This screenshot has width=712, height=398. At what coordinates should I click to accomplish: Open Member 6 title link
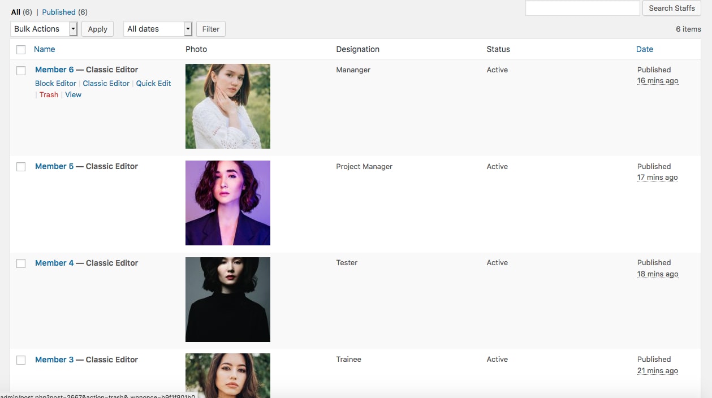pyautogui.click(x=54, y=70)
